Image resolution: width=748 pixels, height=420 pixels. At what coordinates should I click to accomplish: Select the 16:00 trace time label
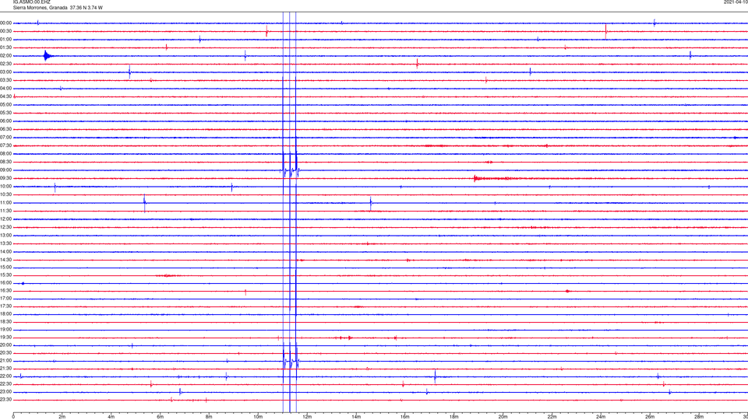pos(6,283)
